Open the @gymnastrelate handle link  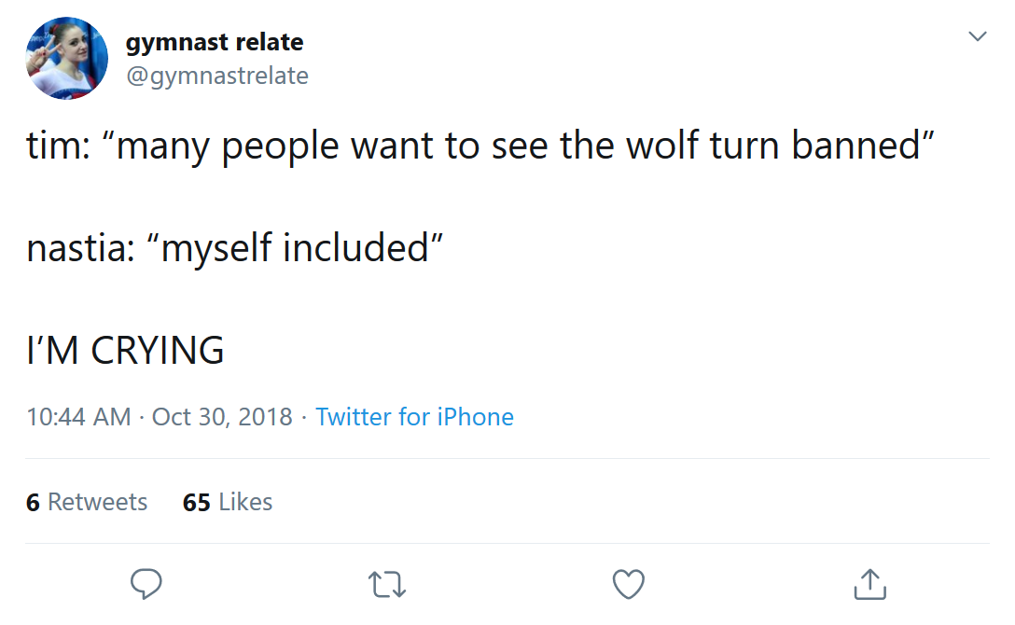[x=216, y=76]
